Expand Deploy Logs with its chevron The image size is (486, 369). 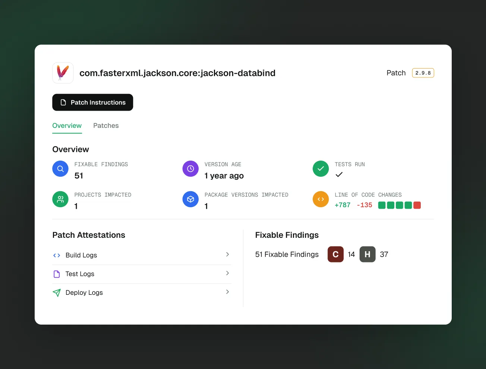tap(227, 292)
